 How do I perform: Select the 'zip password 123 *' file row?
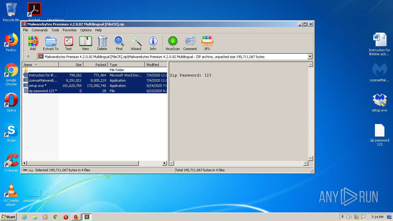(95, 91)
